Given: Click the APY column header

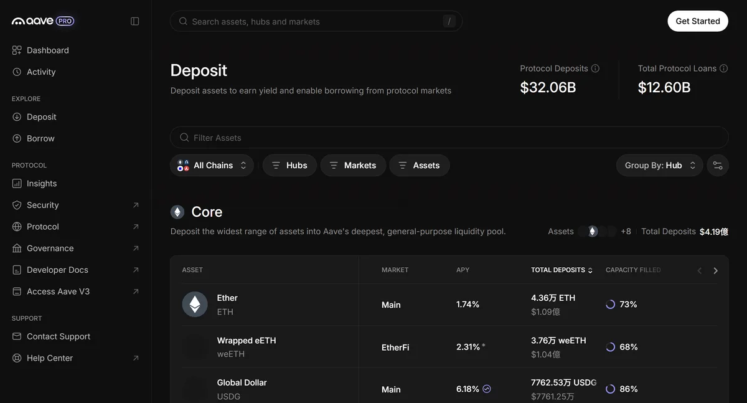Looking at the screenshot, I should pos(463,270).
